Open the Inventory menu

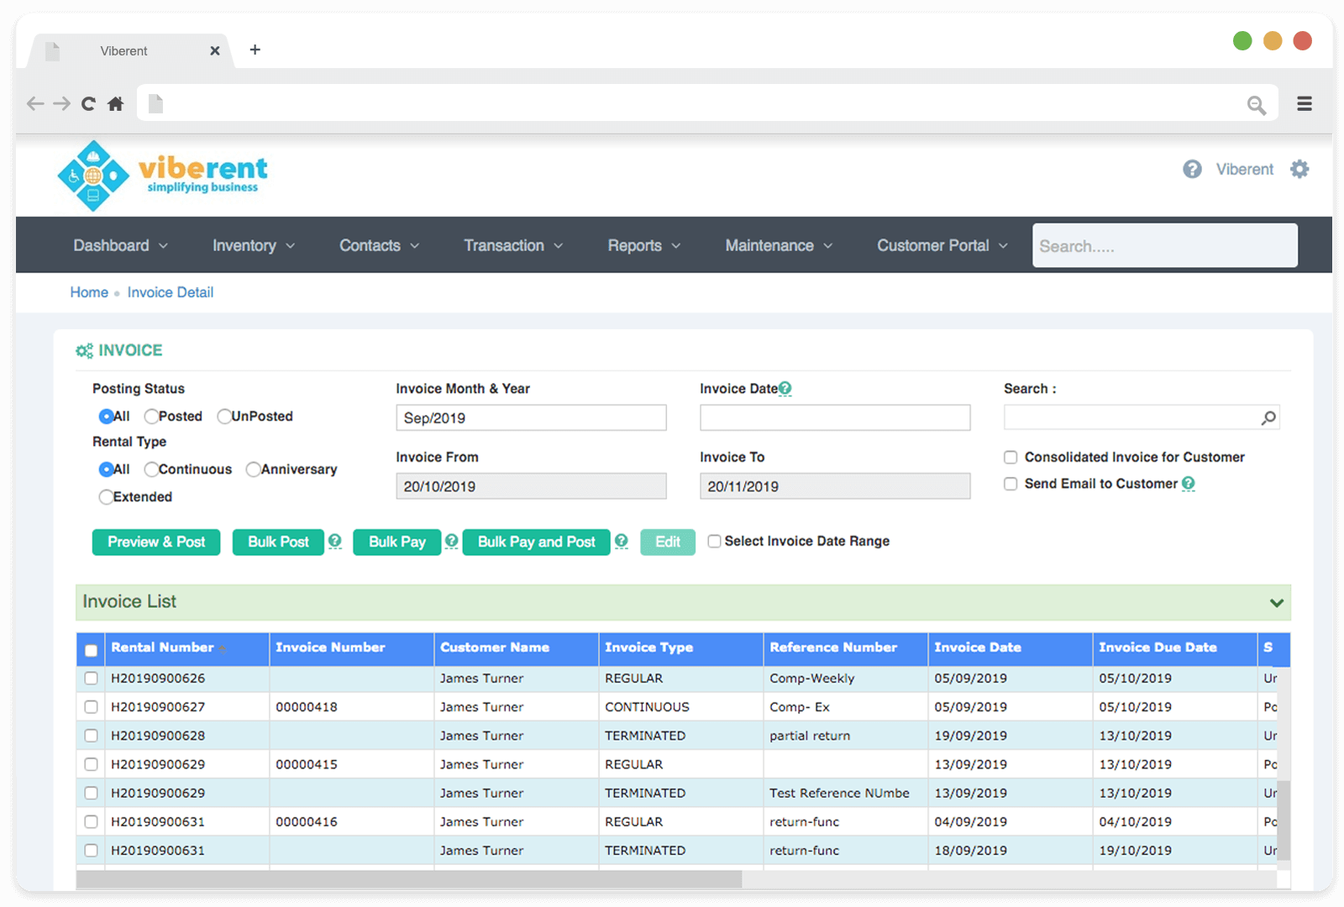pos(253,246)
